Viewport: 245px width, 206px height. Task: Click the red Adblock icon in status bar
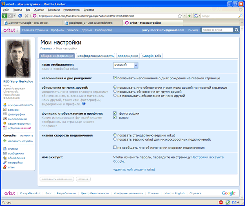pyautogui.click(x=221, y=202)
